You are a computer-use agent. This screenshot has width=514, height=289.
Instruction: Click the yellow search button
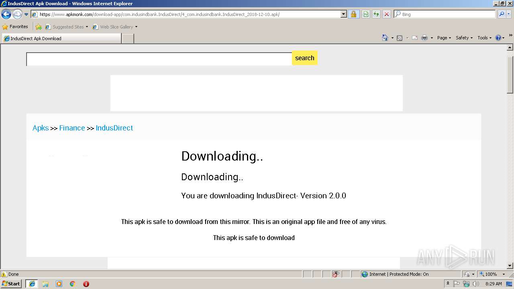tap(305, 58)
